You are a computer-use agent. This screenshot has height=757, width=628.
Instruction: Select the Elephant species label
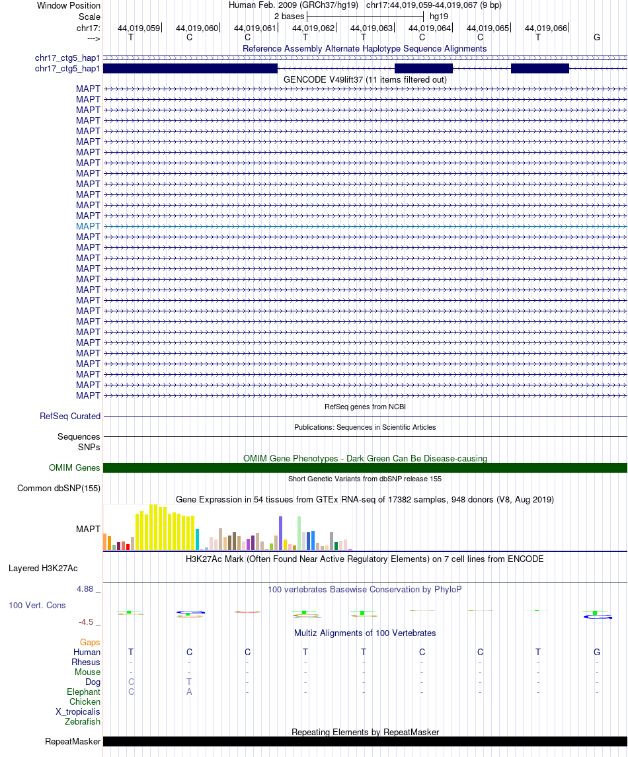(83, 692)
